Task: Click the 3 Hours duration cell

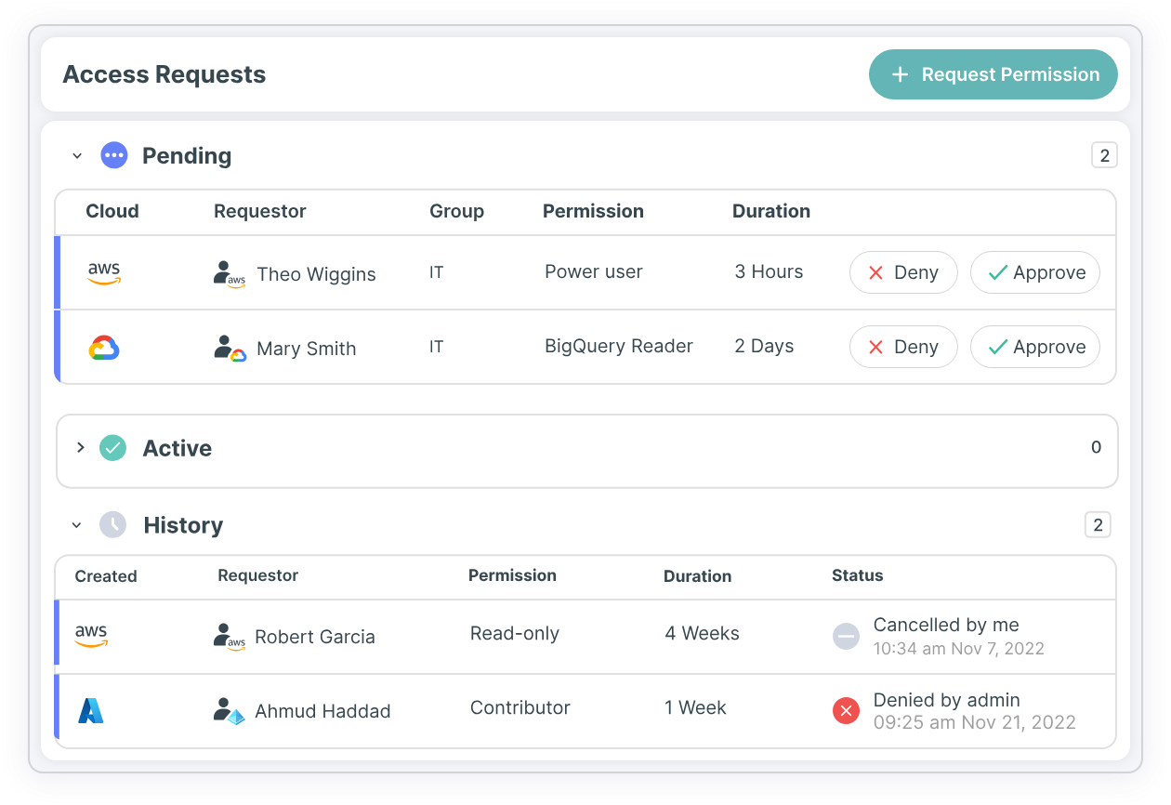Action: click(769, 271)
